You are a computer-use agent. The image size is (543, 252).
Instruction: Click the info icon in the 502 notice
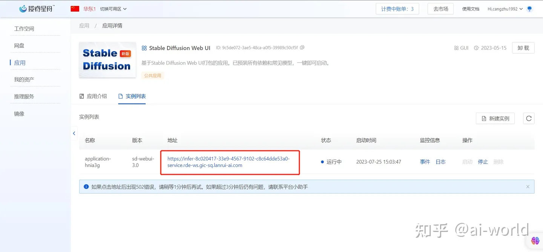[86, 186]
